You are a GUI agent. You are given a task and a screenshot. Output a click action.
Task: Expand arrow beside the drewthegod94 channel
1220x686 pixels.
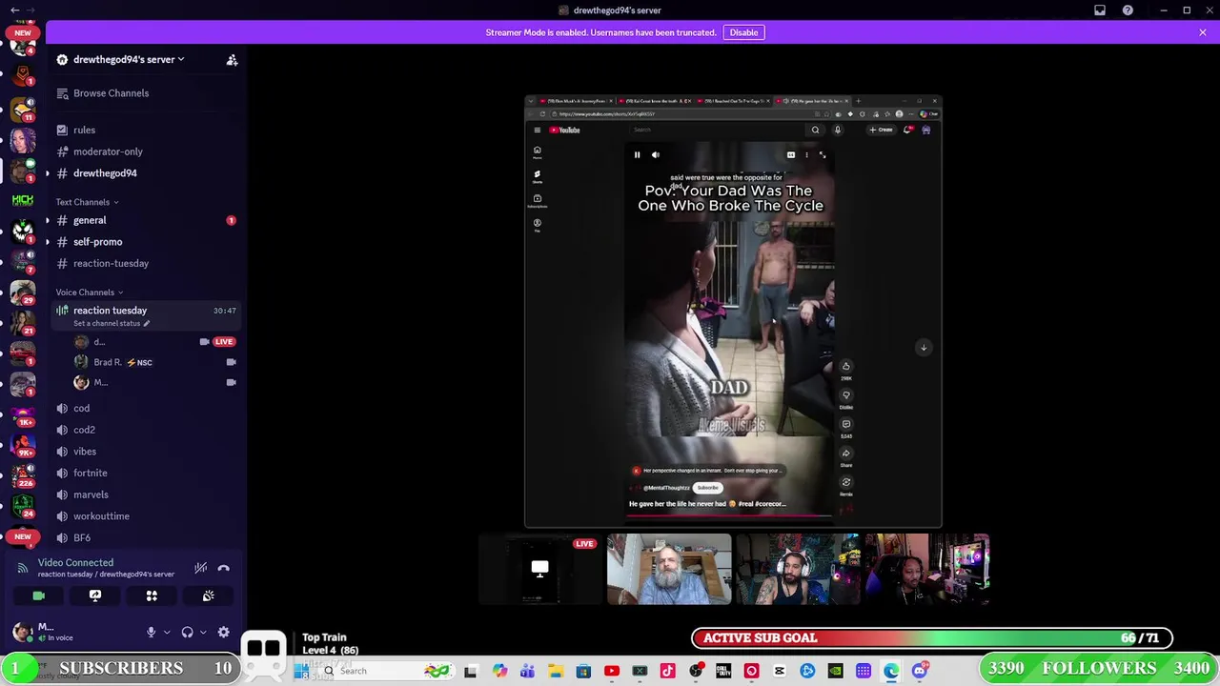click(48, 173)
